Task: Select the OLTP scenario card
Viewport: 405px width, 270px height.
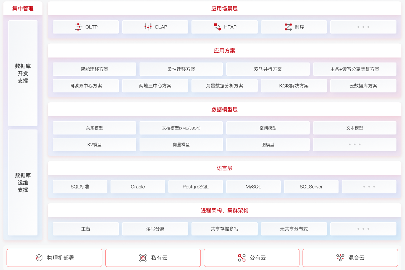Action: 86,27
